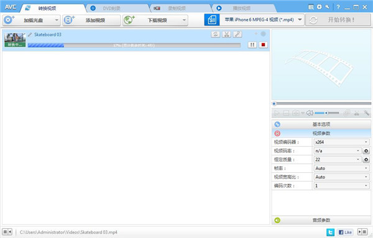Click the Skateboard 03 video thumbnail
This screenshot has width=373, height=238.
click(15, 40)
